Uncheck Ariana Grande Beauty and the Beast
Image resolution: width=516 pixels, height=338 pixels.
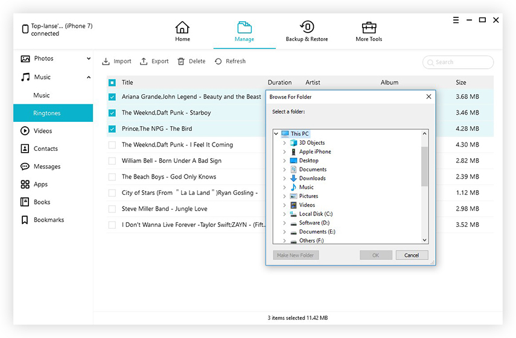112,97
